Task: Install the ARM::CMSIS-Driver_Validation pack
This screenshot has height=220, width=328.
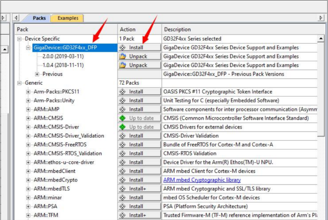Action: pos(140,136)
